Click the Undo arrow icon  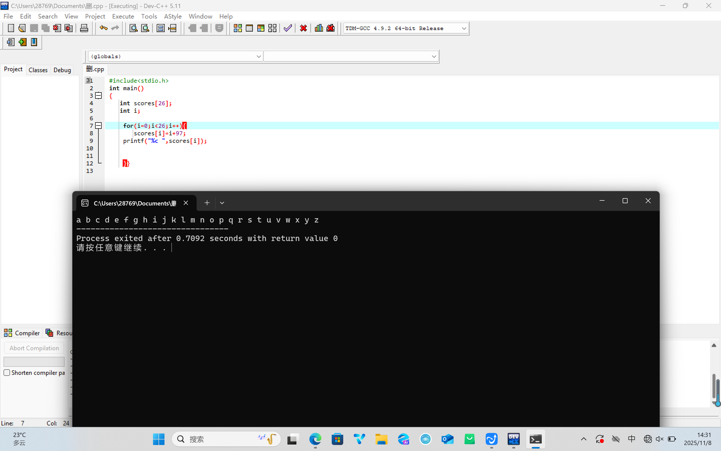click(103, 28)
